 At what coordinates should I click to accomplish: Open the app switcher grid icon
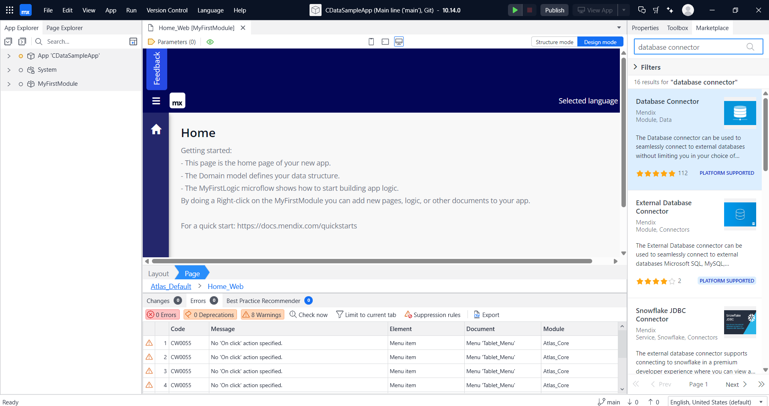pos(10,10)
